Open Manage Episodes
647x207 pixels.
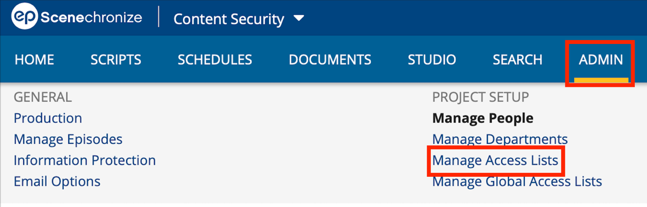click(x=68, y=139)
